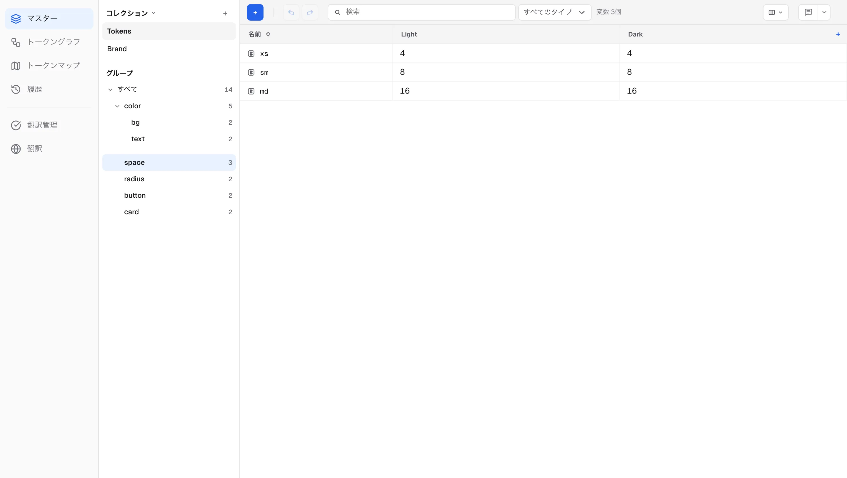This screenshot has width=847, height=478.
Task: Add a new collection with plus icon
Action: [225, 14]
